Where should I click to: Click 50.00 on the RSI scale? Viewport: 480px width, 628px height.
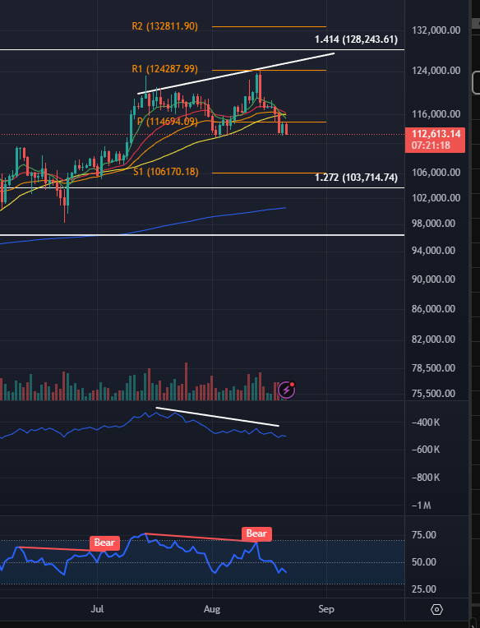pos(424,562)
